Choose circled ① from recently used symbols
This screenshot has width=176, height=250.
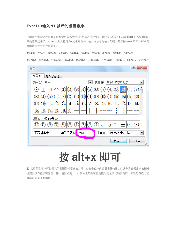tap(97, 125)
